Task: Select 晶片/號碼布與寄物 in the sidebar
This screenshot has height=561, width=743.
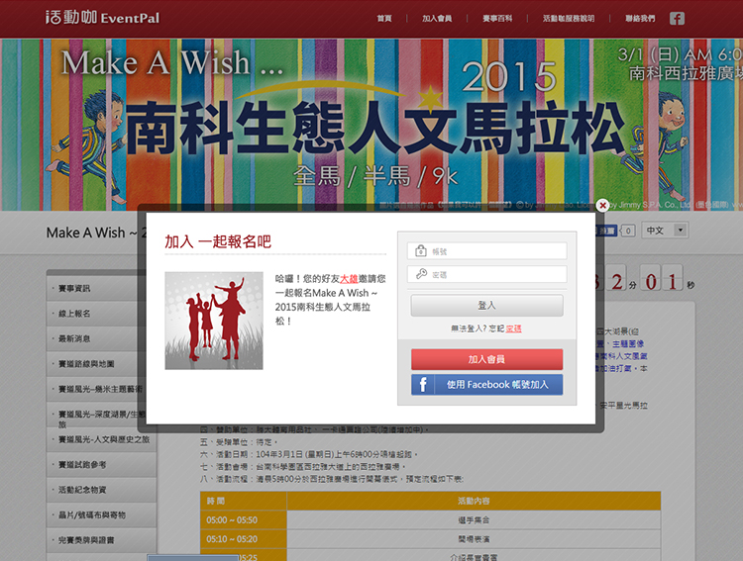Action: coord(101,514)
